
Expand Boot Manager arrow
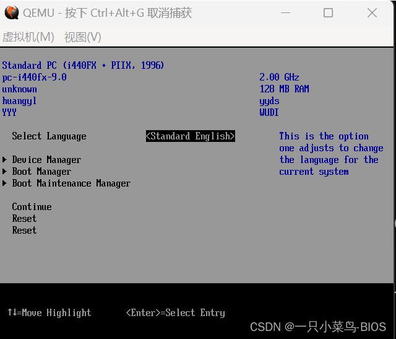click(4, 172)
